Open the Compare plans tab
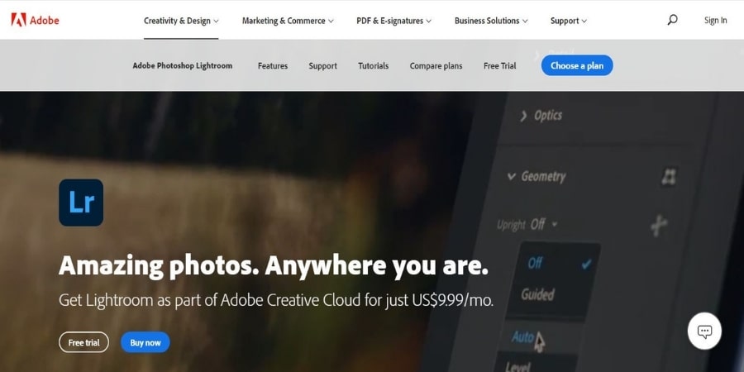Viewport: 744px width, 372px height. point(436,66)
